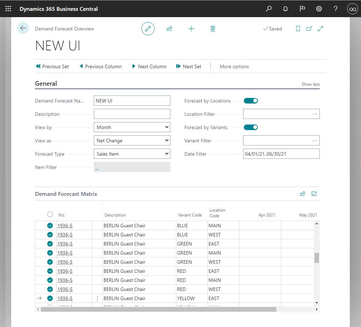Toggle Forecast by Variants switch
This screenshot has width=361, height=327.
pyautogui.click(x=251, y=127)
